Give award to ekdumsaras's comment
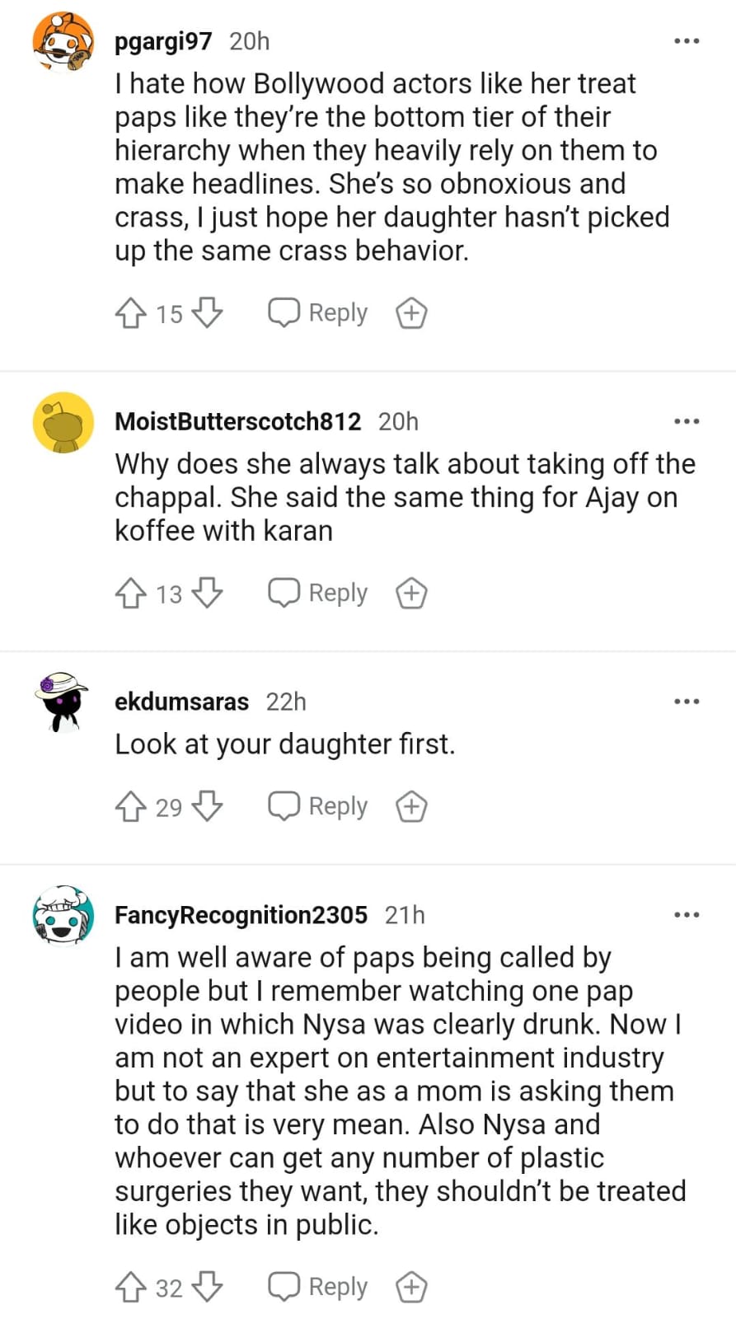This screenshot has width=736, height=1319. click(x=411, y=806)
